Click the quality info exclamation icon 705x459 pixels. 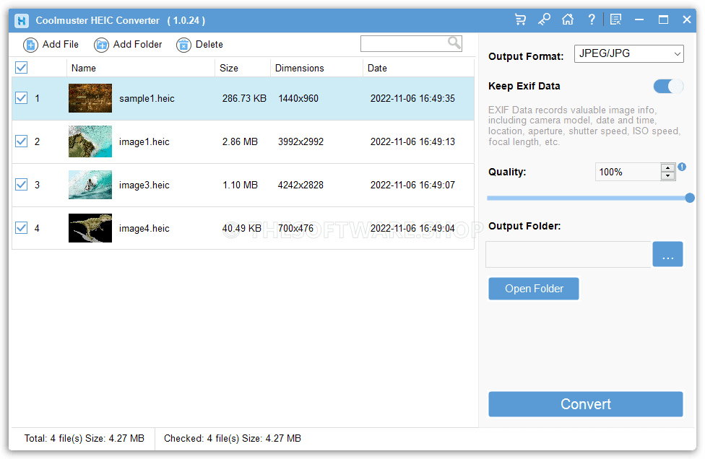pyautogui.click(x=682, y=167)
